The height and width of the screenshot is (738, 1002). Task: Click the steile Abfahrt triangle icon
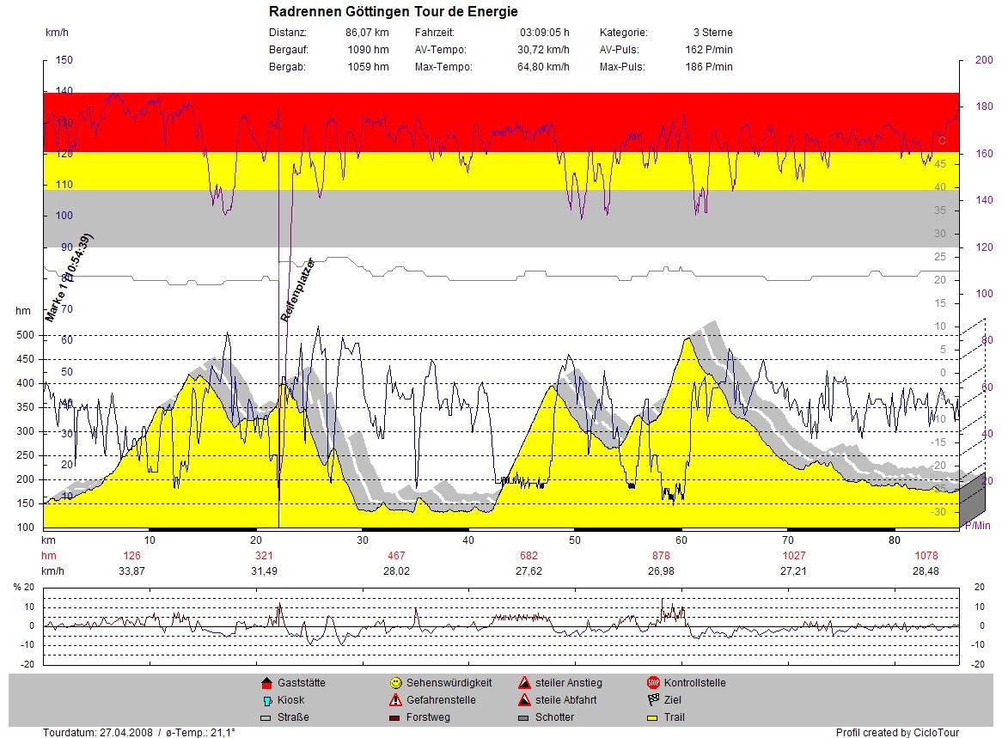(x=524, y=700)
